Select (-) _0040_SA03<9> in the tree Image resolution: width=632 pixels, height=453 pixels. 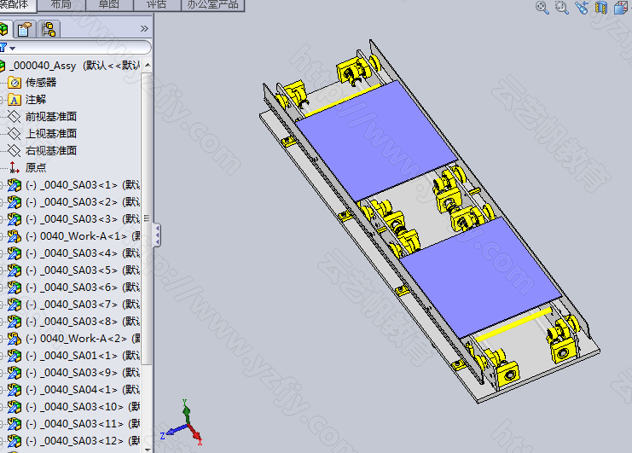pos(83,373)
